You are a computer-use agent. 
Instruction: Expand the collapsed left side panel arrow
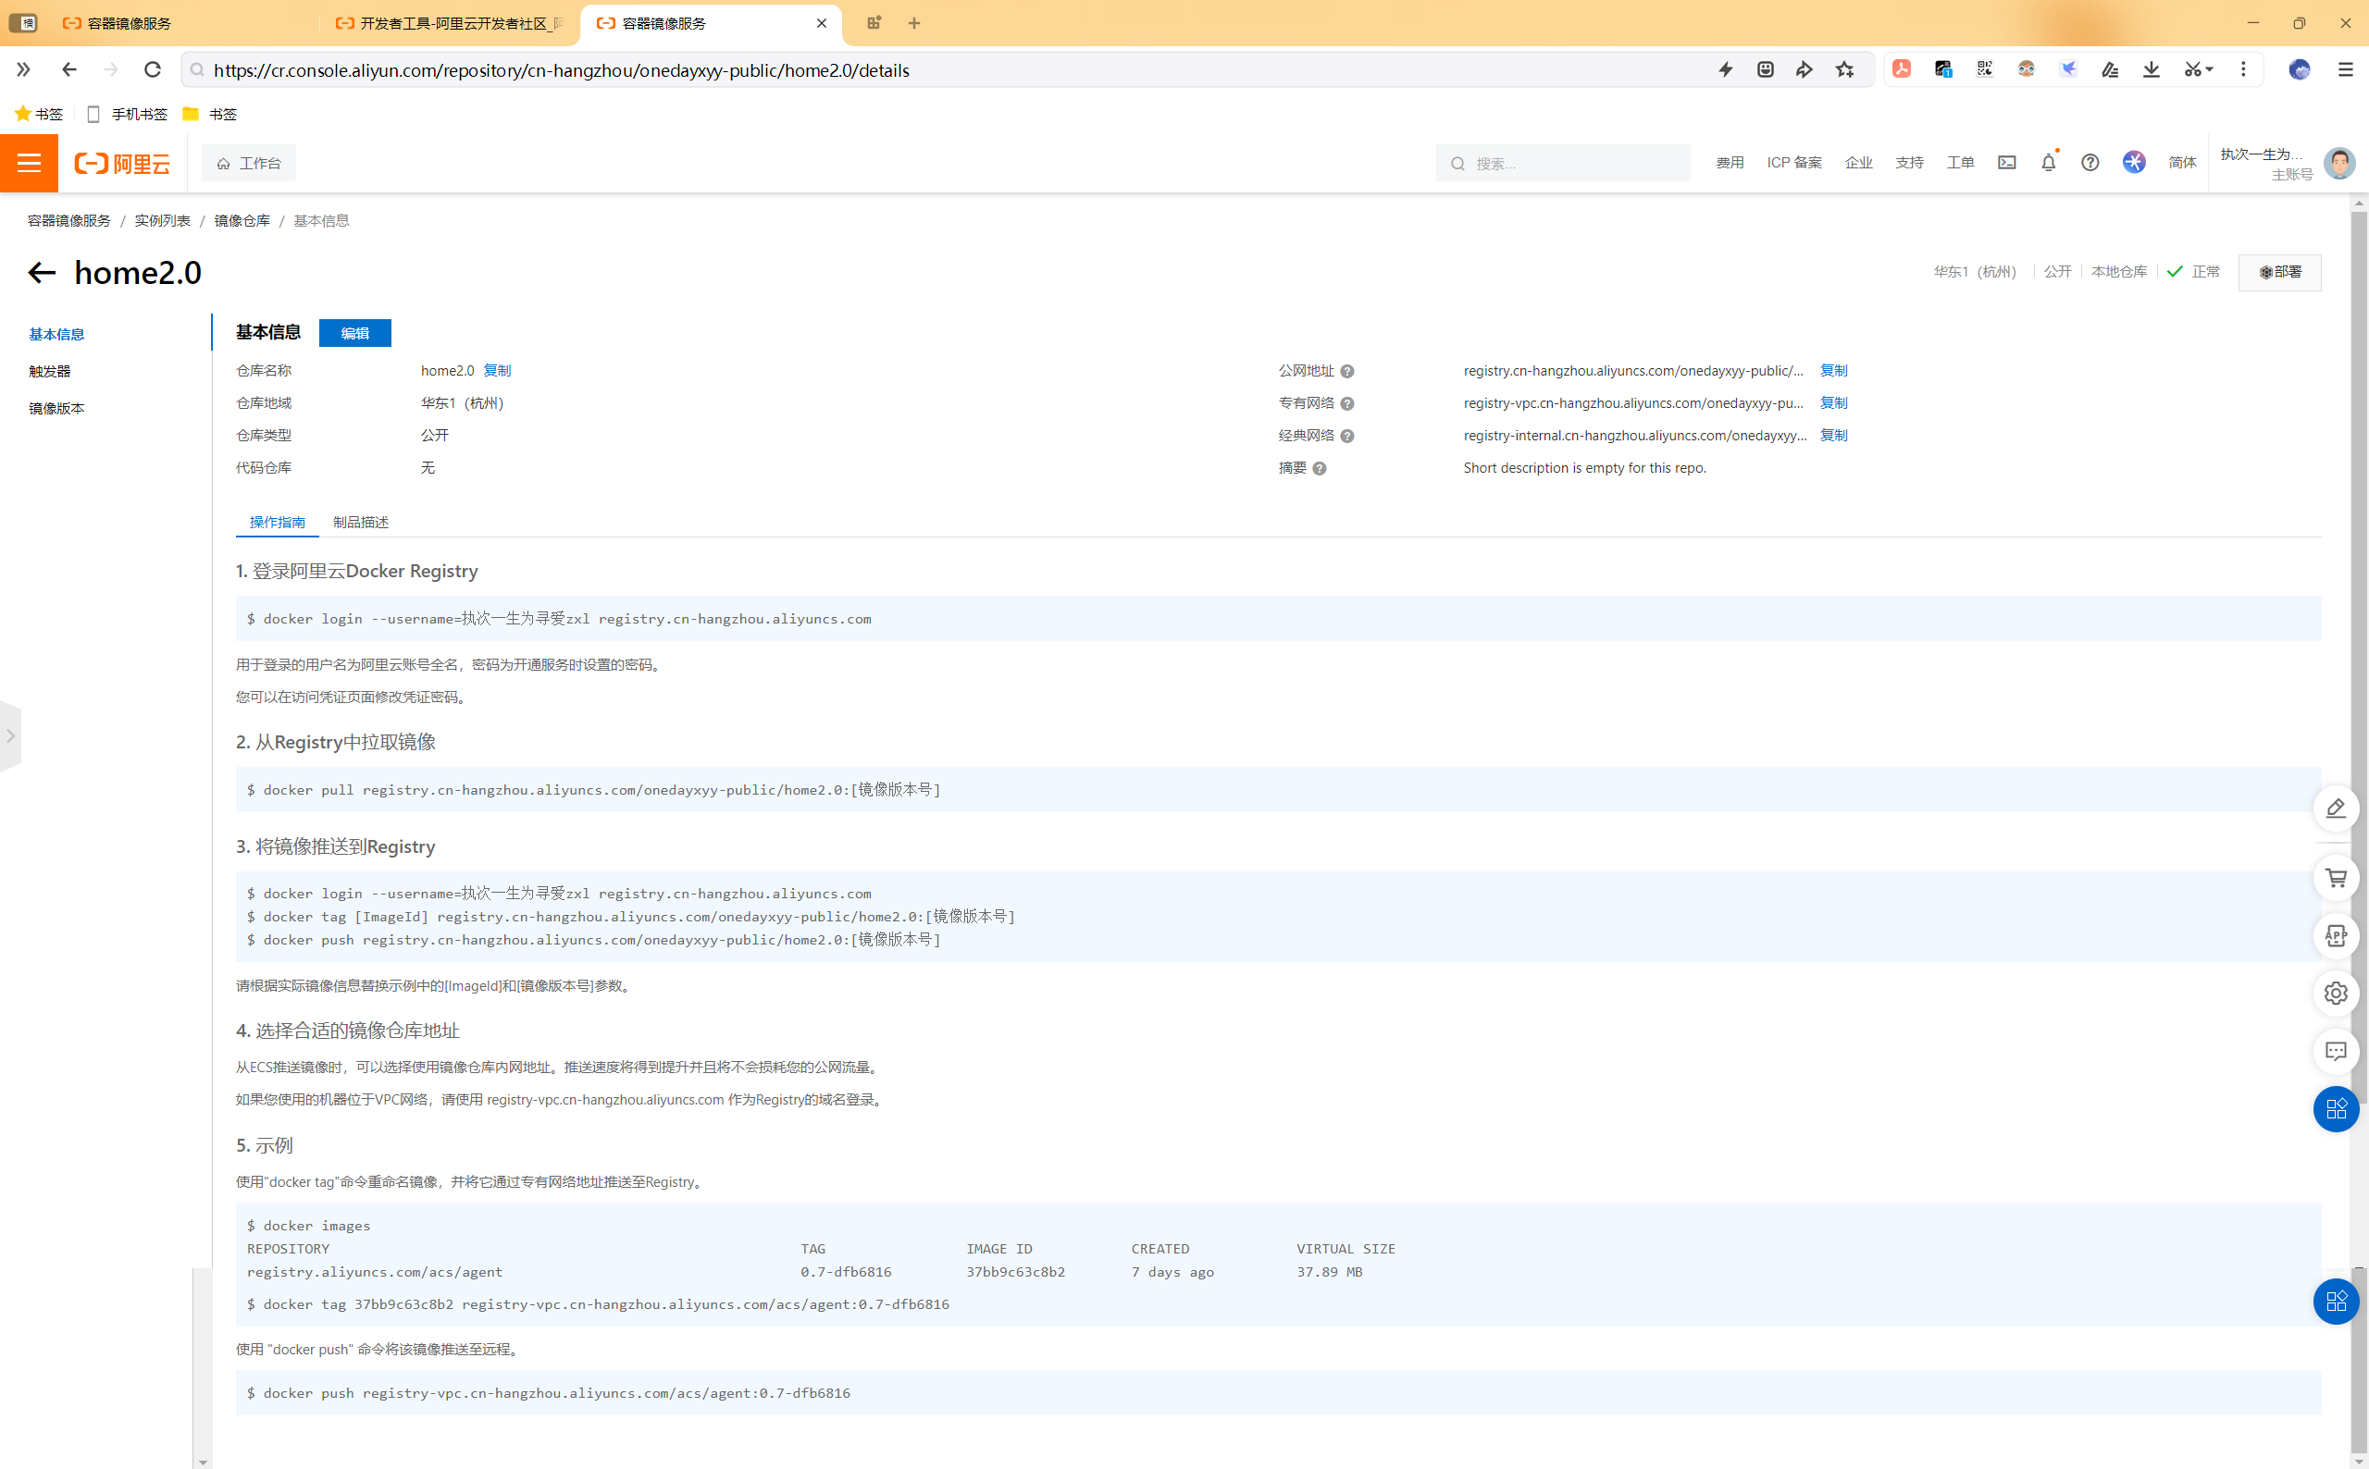tap(10, 735)
